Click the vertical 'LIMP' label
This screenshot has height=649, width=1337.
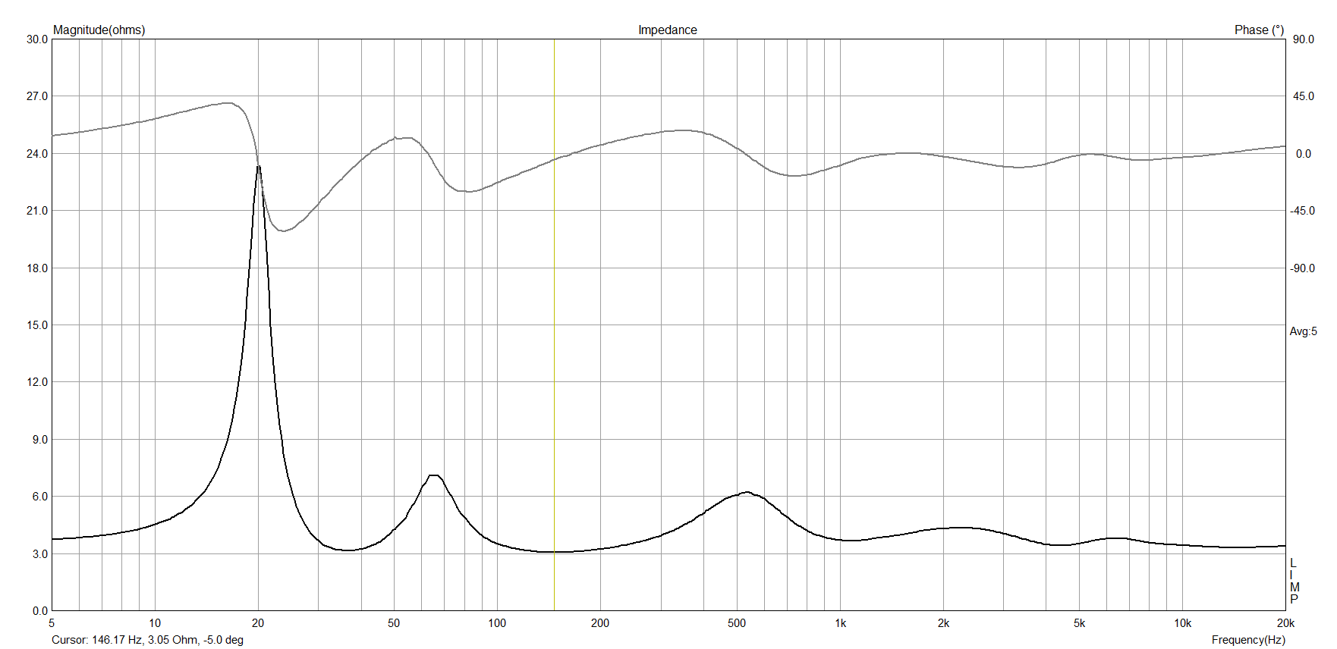click(x=1295, y=582)
